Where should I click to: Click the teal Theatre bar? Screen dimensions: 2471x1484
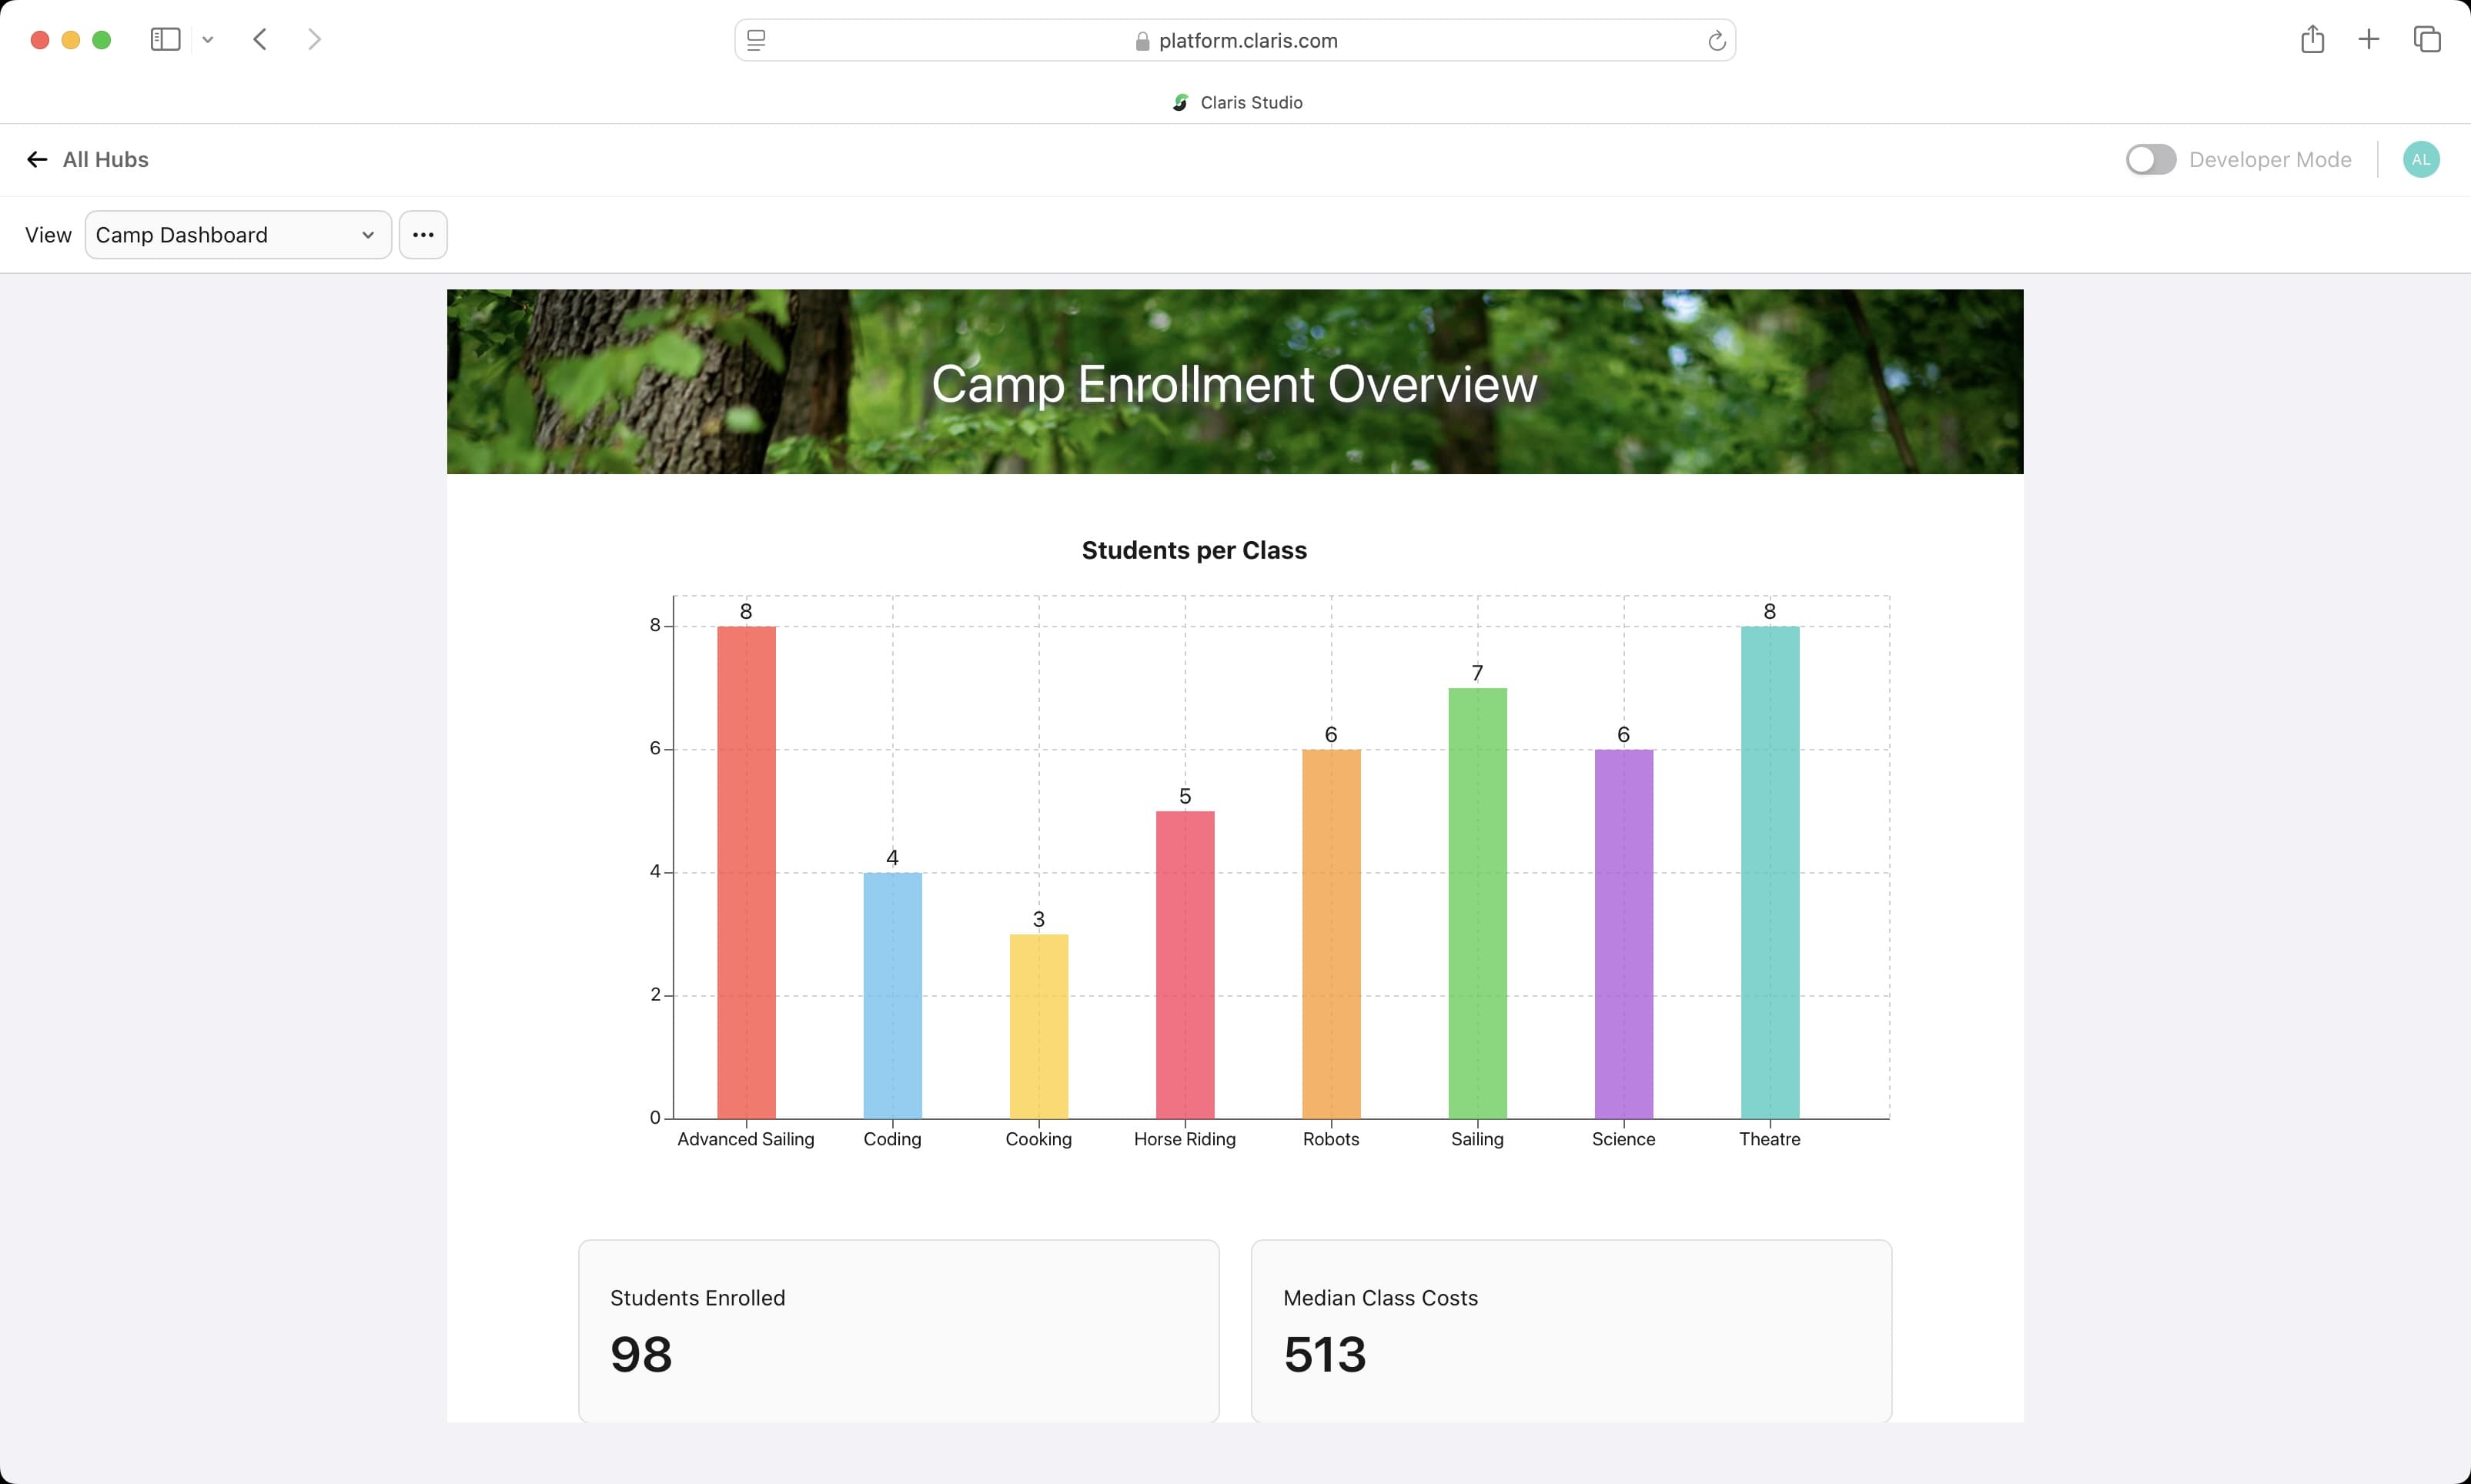(x=1769, y=872)
